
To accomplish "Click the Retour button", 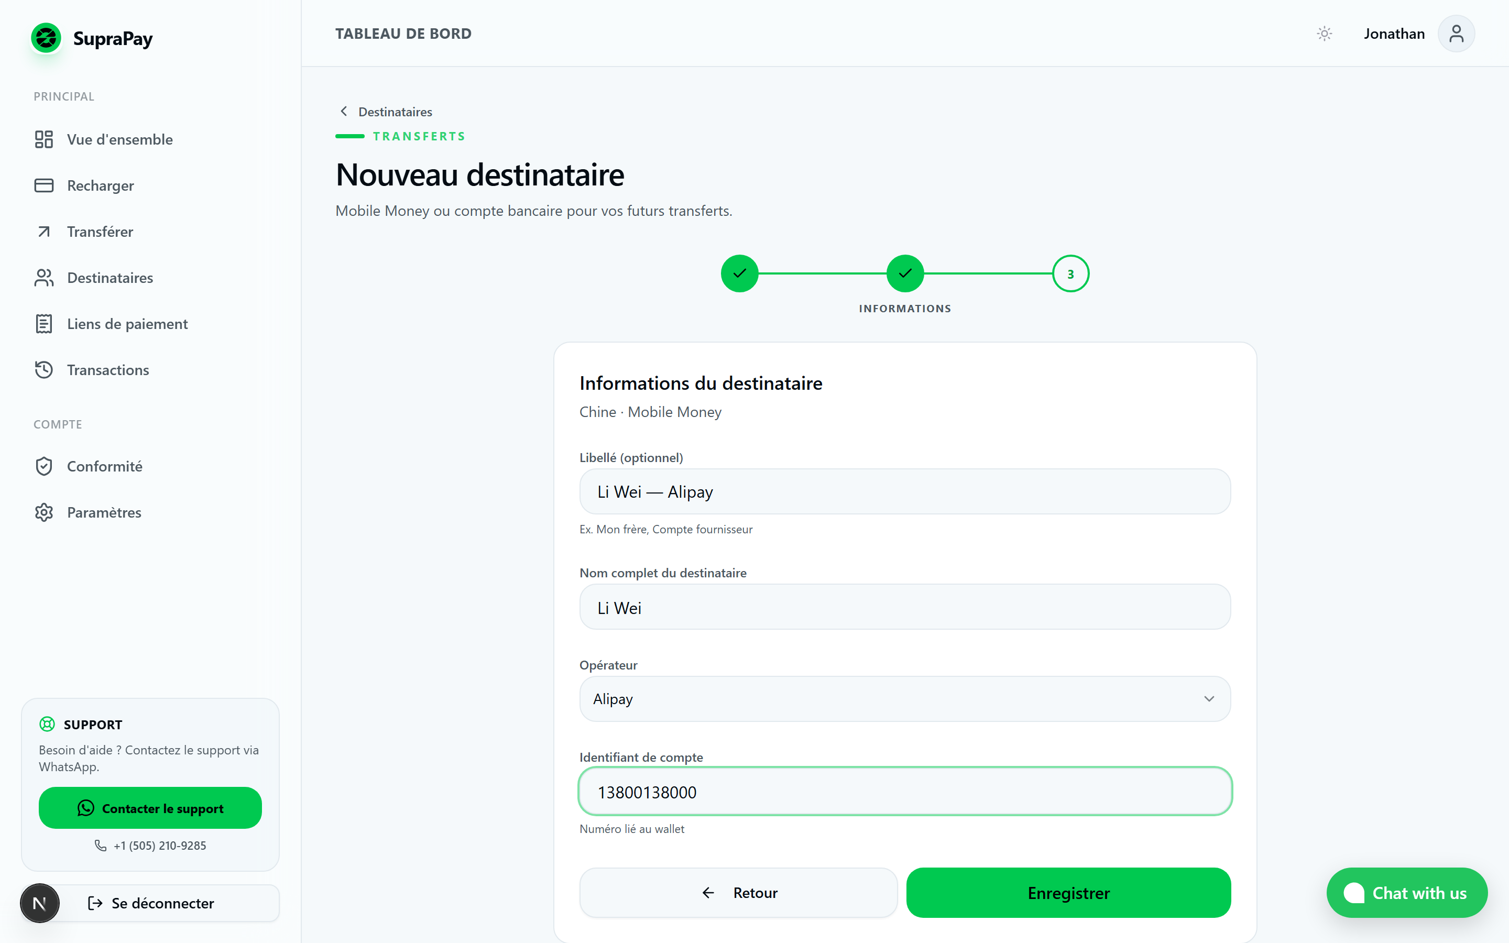I will pos(738,893).
